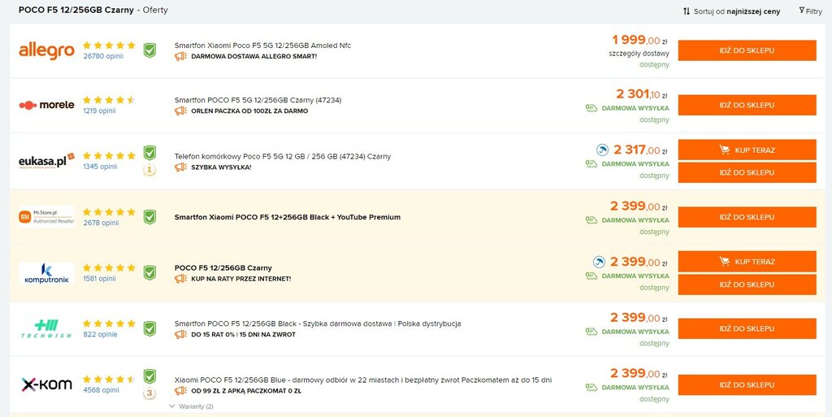
Task: Click the x-kom shop logo
Action: click(46, 384)
